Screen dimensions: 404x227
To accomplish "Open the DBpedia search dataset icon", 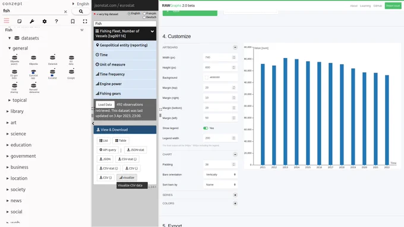I will pyautogui.click(x=14, y=59).
